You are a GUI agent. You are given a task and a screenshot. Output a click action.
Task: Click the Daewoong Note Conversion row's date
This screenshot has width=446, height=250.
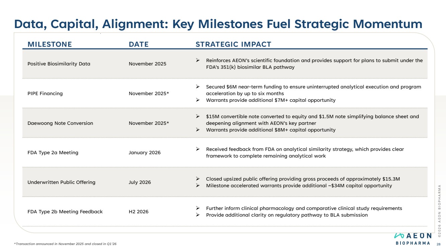coord(149,123)
